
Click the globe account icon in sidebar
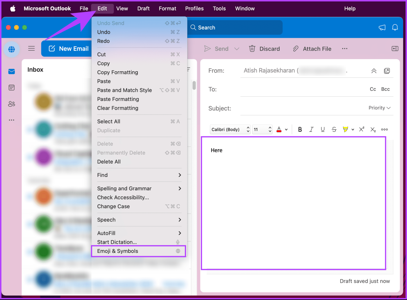click(x=12, y=49)
